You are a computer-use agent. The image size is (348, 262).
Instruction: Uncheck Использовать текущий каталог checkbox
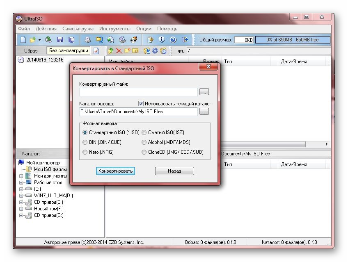pos(141,103)
